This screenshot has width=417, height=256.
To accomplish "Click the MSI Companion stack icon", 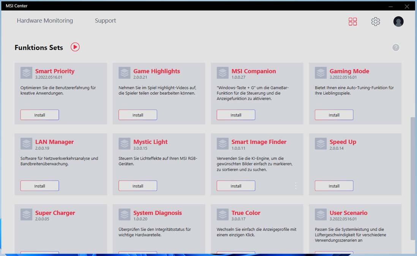I will tap(223, 73).
